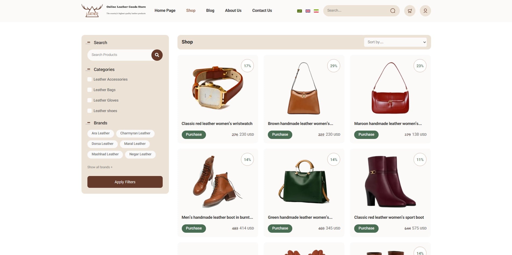
Task: Open the shopping cart
Action: click(410, 11)
